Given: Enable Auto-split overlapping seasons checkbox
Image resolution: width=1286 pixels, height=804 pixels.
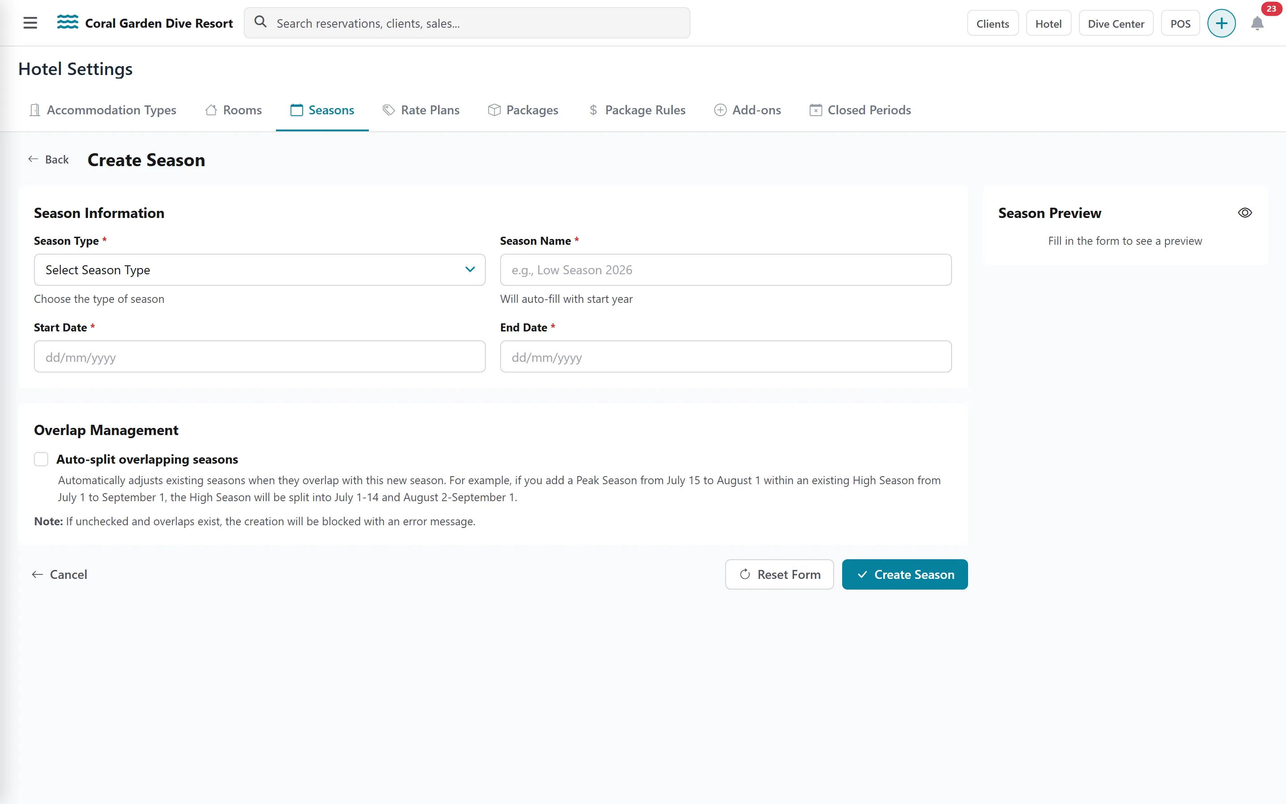Looking at the screenshot, I should pyautogui.click(x=41, y=459).
